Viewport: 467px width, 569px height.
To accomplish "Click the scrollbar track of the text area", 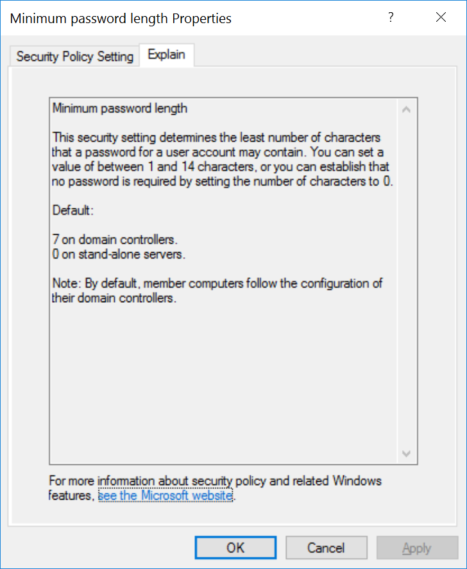I will coord(406,282).
